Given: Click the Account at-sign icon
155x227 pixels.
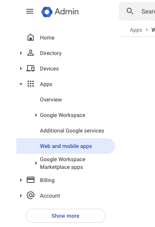Looking at the screenshot, I should pyautogui.click(x=31, y=195).
